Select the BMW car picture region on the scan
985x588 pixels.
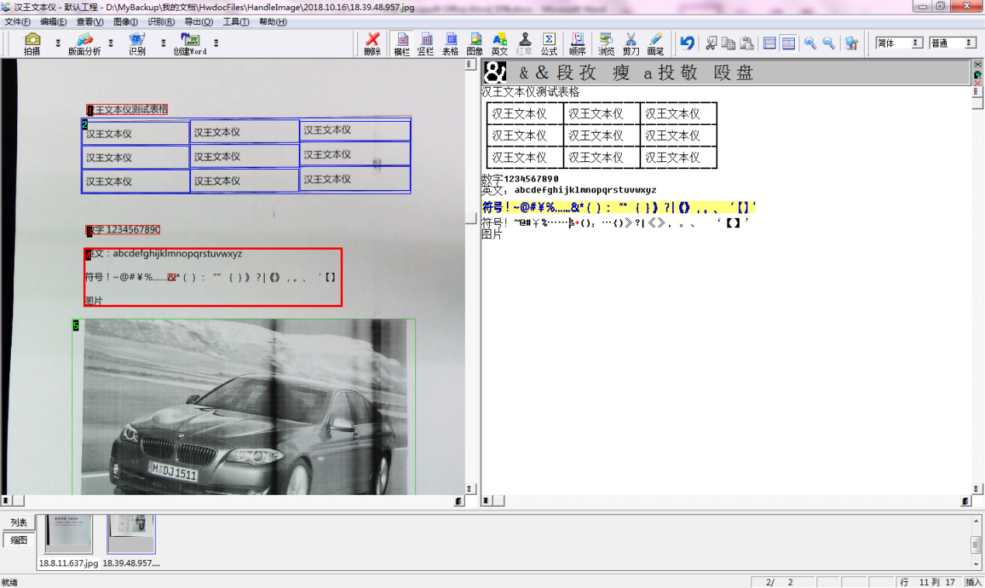[x=244, y=406]
